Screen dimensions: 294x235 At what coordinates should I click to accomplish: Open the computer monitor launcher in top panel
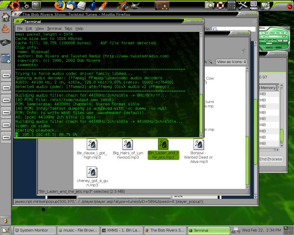pos(254,5)
